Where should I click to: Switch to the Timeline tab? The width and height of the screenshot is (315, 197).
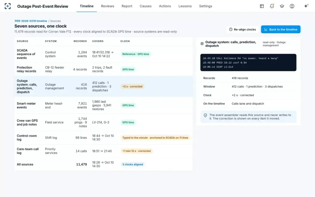(87, 6)
